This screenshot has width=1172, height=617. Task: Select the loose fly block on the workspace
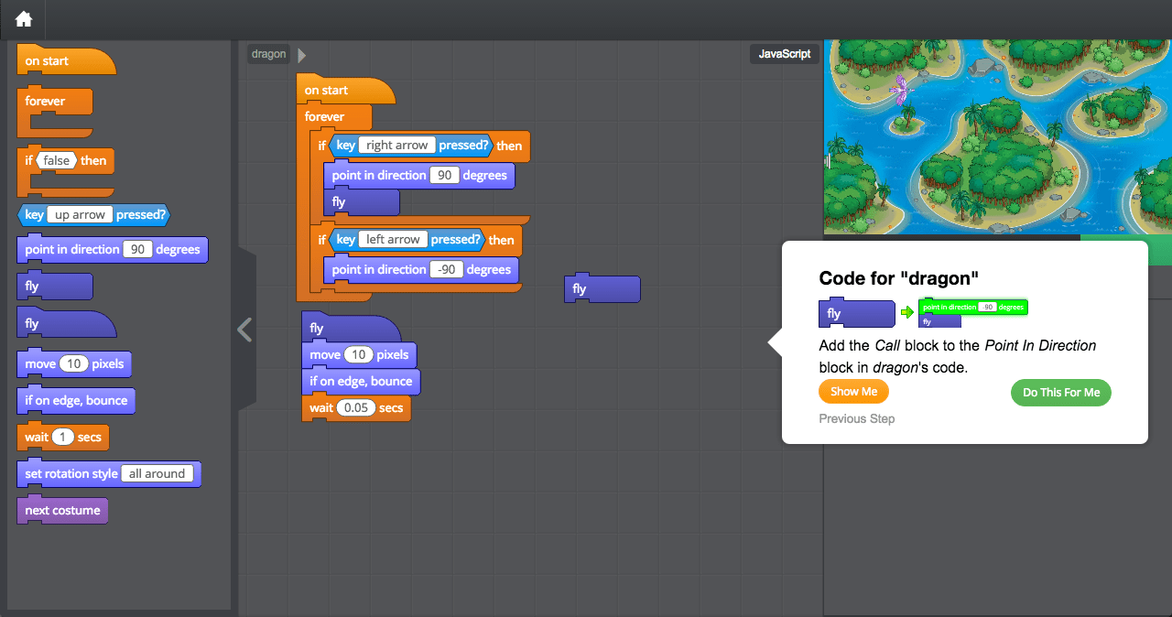pyautogui.click(x=602, y=289)
